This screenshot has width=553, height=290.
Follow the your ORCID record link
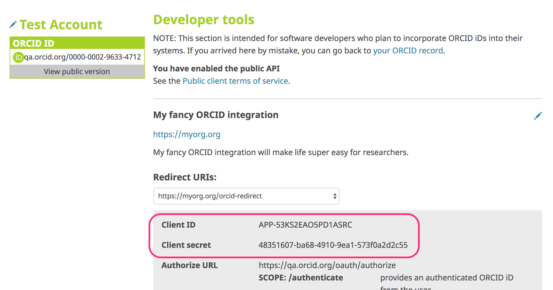(408, 51)
